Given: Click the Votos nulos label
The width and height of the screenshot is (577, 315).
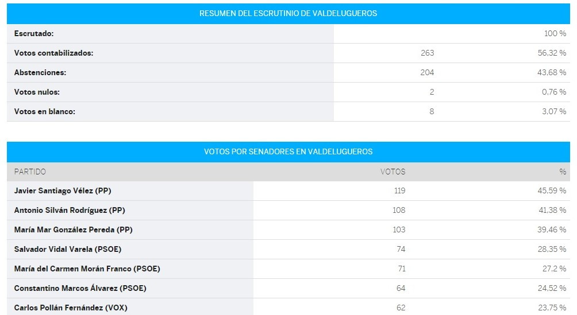Looking at the screenshot, I should (37, 92).
